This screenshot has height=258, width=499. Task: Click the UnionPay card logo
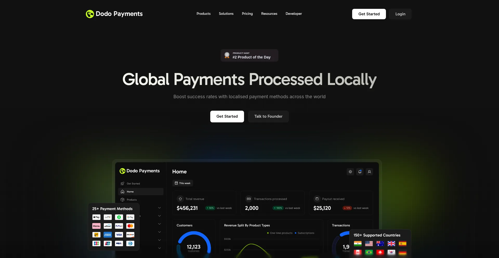point(108,243)
